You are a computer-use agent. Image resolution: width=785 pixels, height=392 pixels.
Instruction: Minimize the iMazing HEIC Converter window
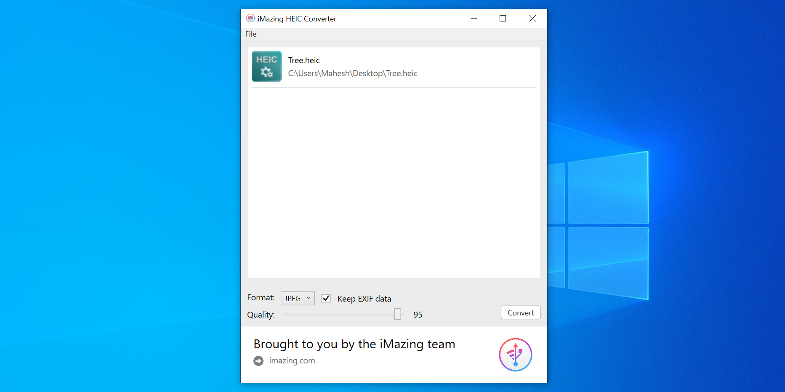click(x=474, y=19)
